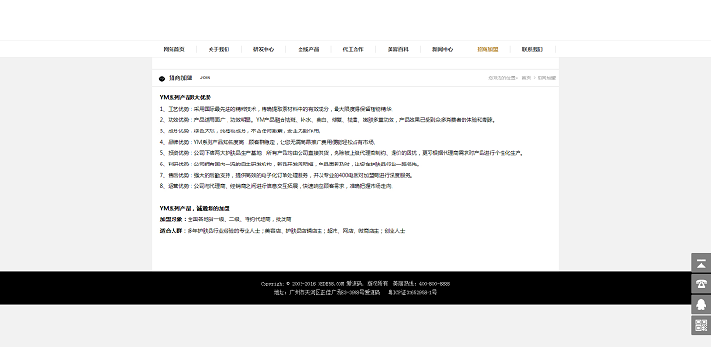This screenshot has width=711, height=347.
Task: Go to 全线产品 in the navigation bar
Action: [x=308, y=49]
